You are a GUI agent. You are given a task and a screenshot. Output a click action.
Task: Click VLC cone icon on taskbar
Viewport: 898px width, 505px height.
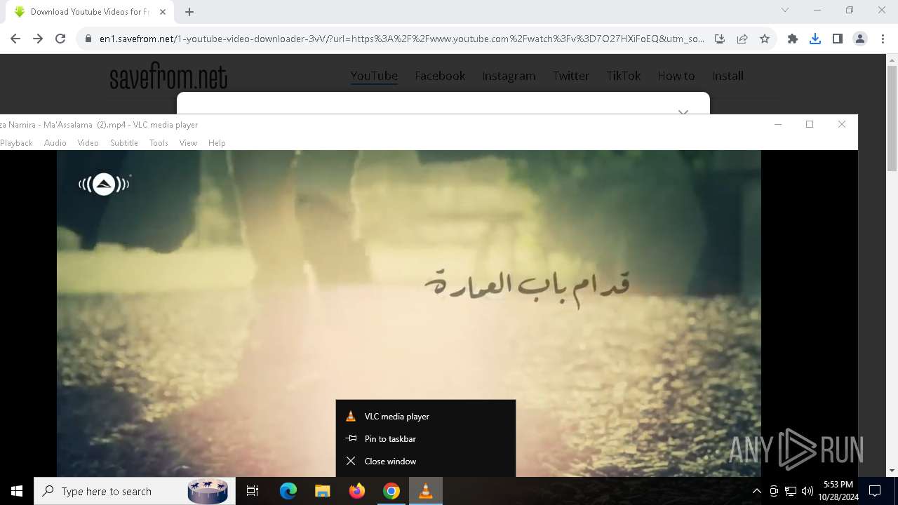[425, 491]
